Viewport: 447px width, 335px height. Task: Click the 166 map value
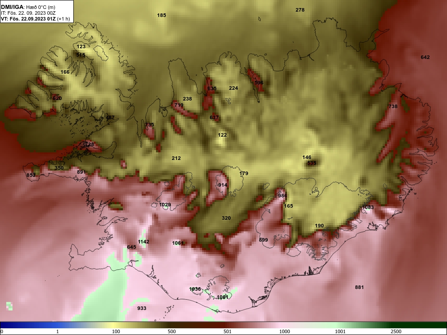coord(65,72)
